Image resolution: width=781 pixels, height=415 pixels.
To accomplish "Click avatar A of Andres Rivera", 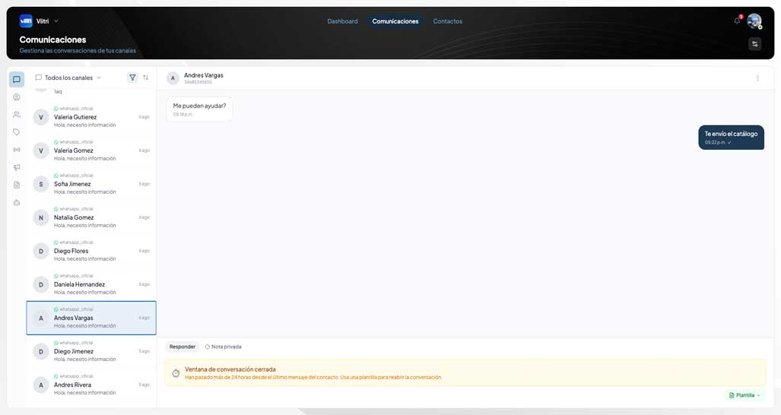I will (x=41, y=385).
